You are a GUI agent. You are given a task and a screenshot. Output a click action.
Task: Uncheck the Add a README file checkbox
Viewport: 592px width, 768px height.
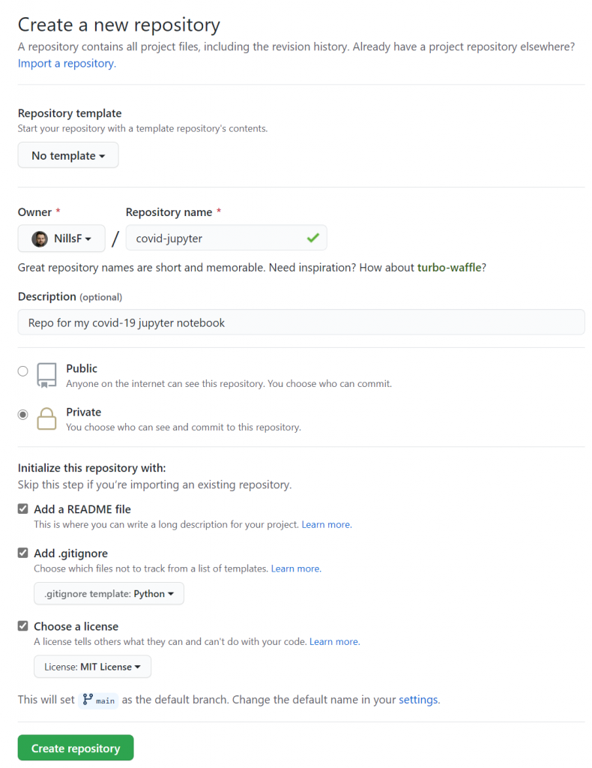(x=23, y=509)
